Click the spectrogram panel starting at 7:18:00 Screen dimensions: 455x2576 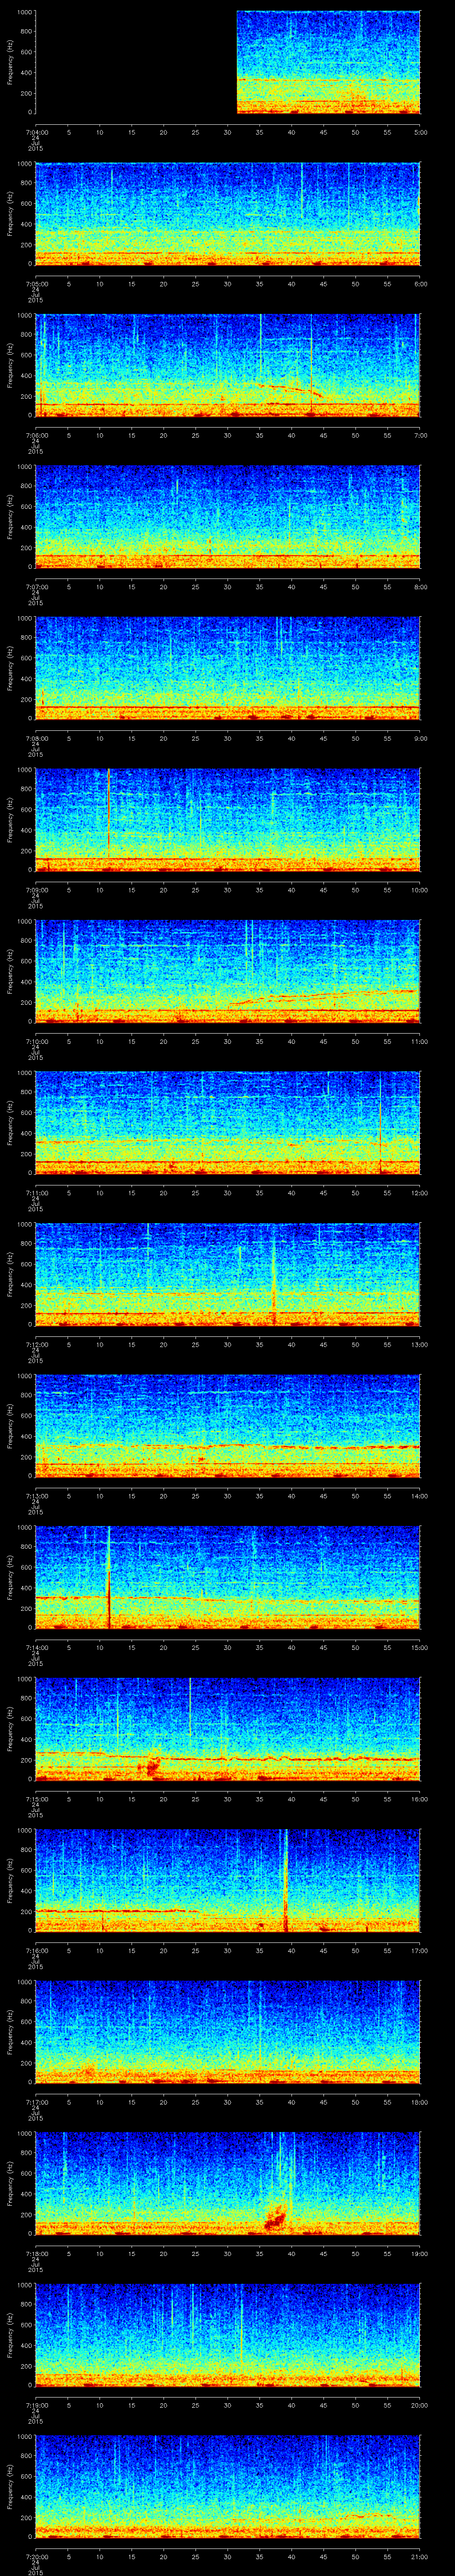click(228, 2183)
